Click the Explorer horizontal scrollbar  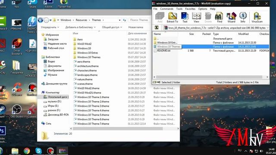click(x=118, y=129)
